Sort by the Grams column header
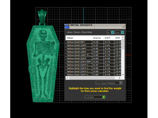Viewport: 158px width, 118px height. (x=98, y=38)
